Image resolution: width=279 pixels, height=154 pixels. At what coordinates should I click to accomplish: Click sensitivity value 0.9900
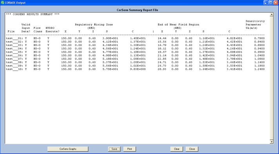[259, 52]
